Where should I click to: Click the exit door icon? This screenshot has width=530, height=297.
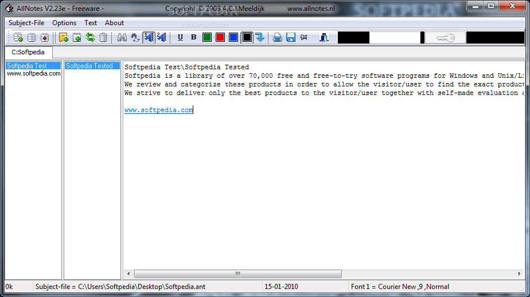coord(324,37)
